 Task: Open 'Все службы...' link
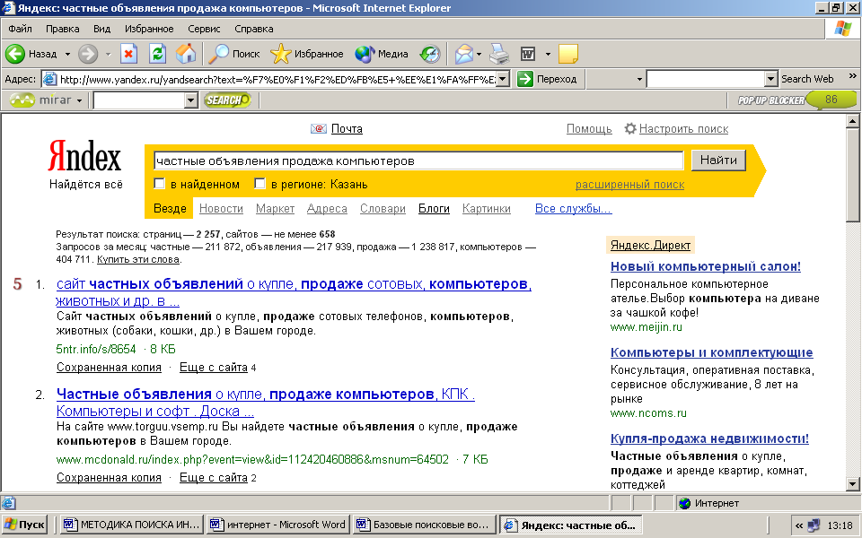(x=574, y=209)
